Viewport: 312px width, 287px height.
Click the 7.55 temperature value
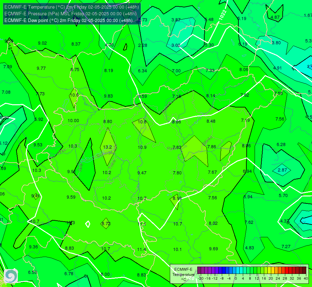tap(278, 93)
